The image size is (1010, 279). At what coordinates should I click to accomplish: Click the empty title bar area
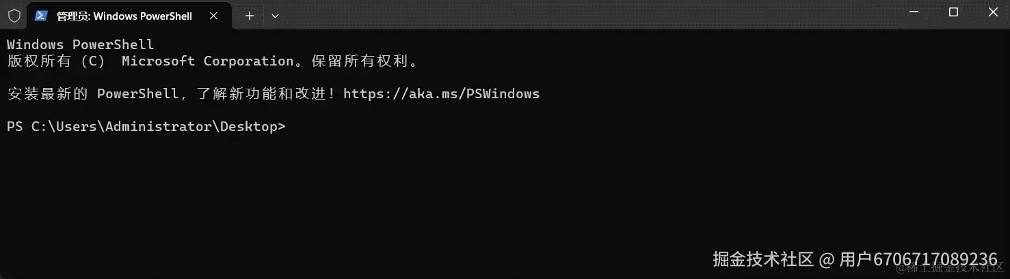point(581,15)
